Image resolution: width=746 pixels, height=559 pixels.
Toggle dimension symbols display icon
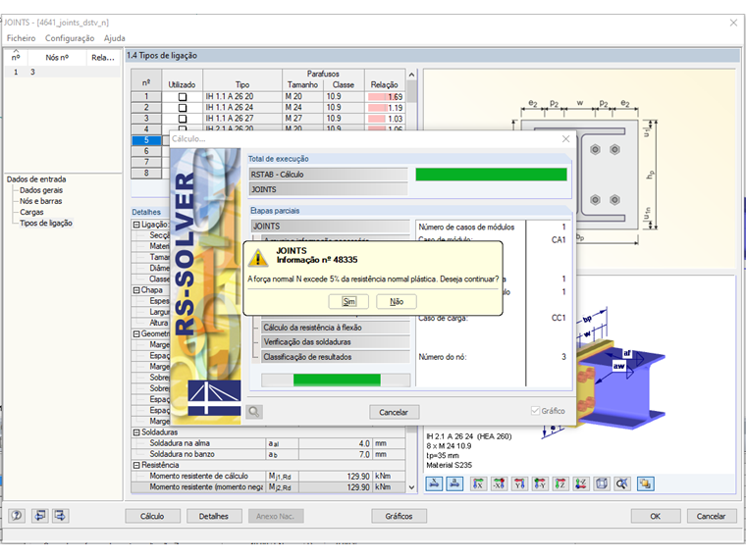[454, 483]
